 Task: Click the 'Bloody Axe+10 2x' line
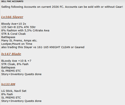coord(14,24)
